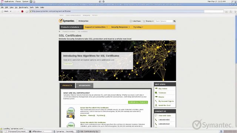237x133 pixels.
Task: Click the Trialware icon in Next Steps
Action: coord(156,93)
